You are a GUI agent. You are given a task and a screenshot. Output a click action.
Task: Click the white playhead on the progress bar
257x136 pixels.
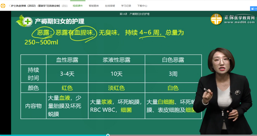pos(108,135)
